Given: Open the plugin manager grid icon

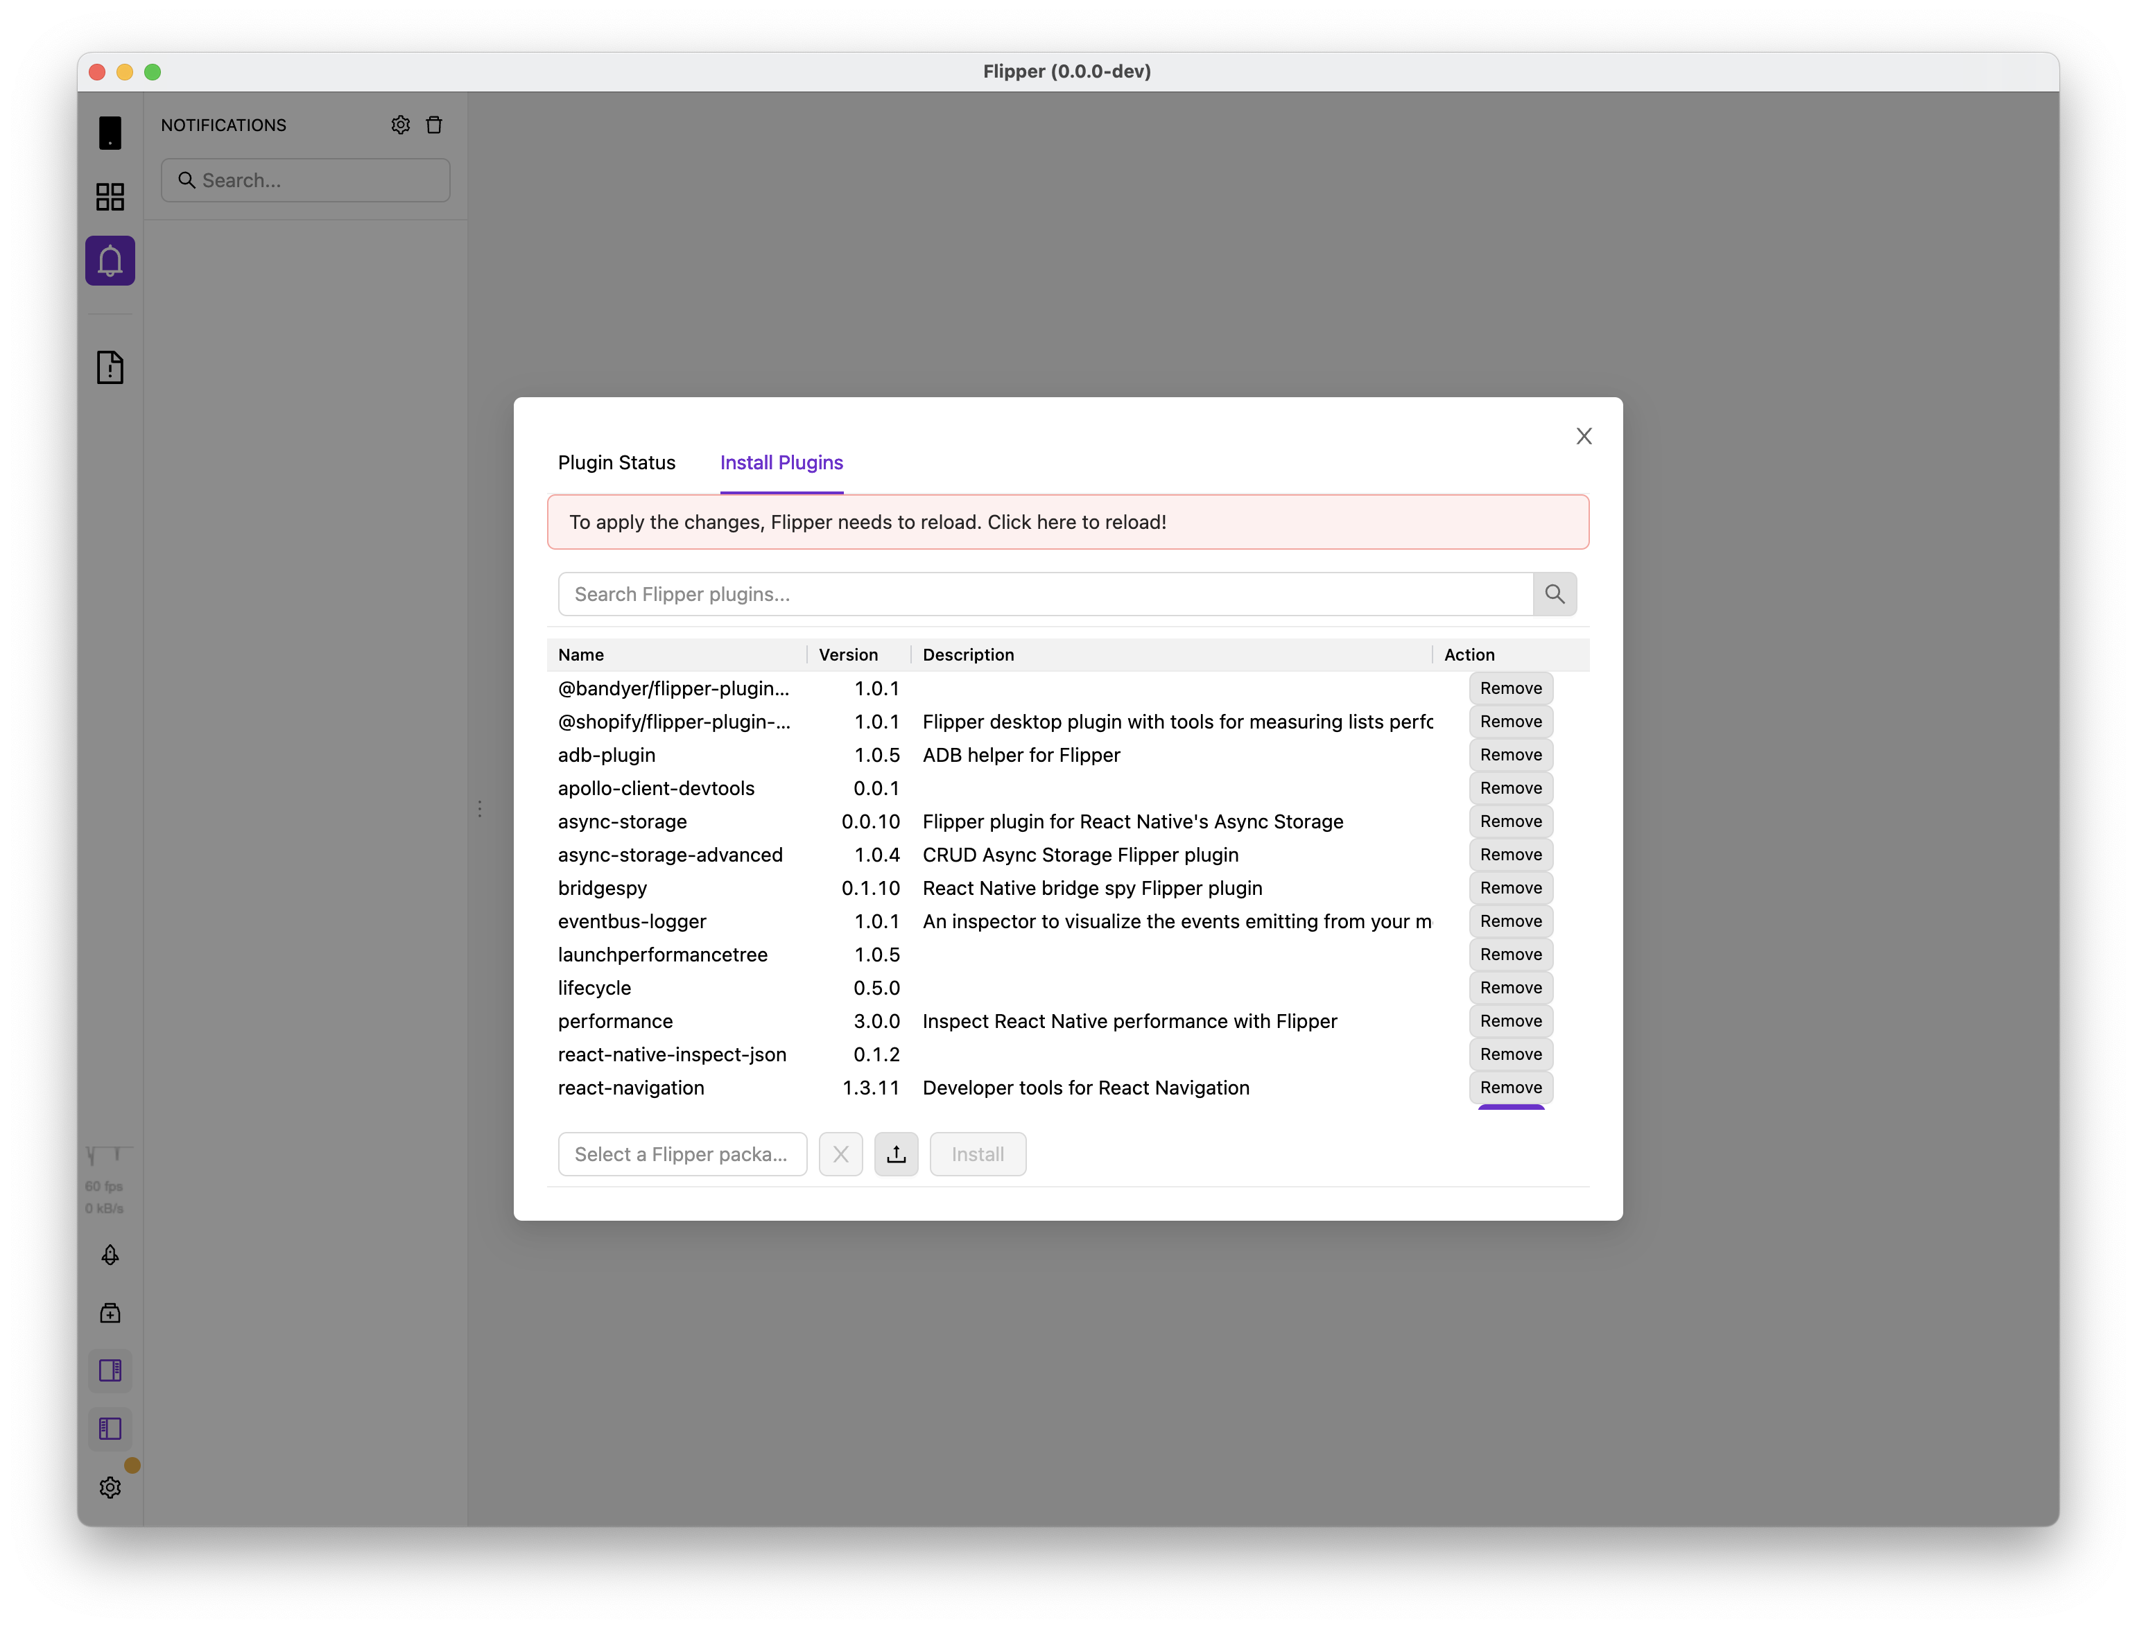Looking at the screenshot, I should pyautogui.click(x=110, y=197).
